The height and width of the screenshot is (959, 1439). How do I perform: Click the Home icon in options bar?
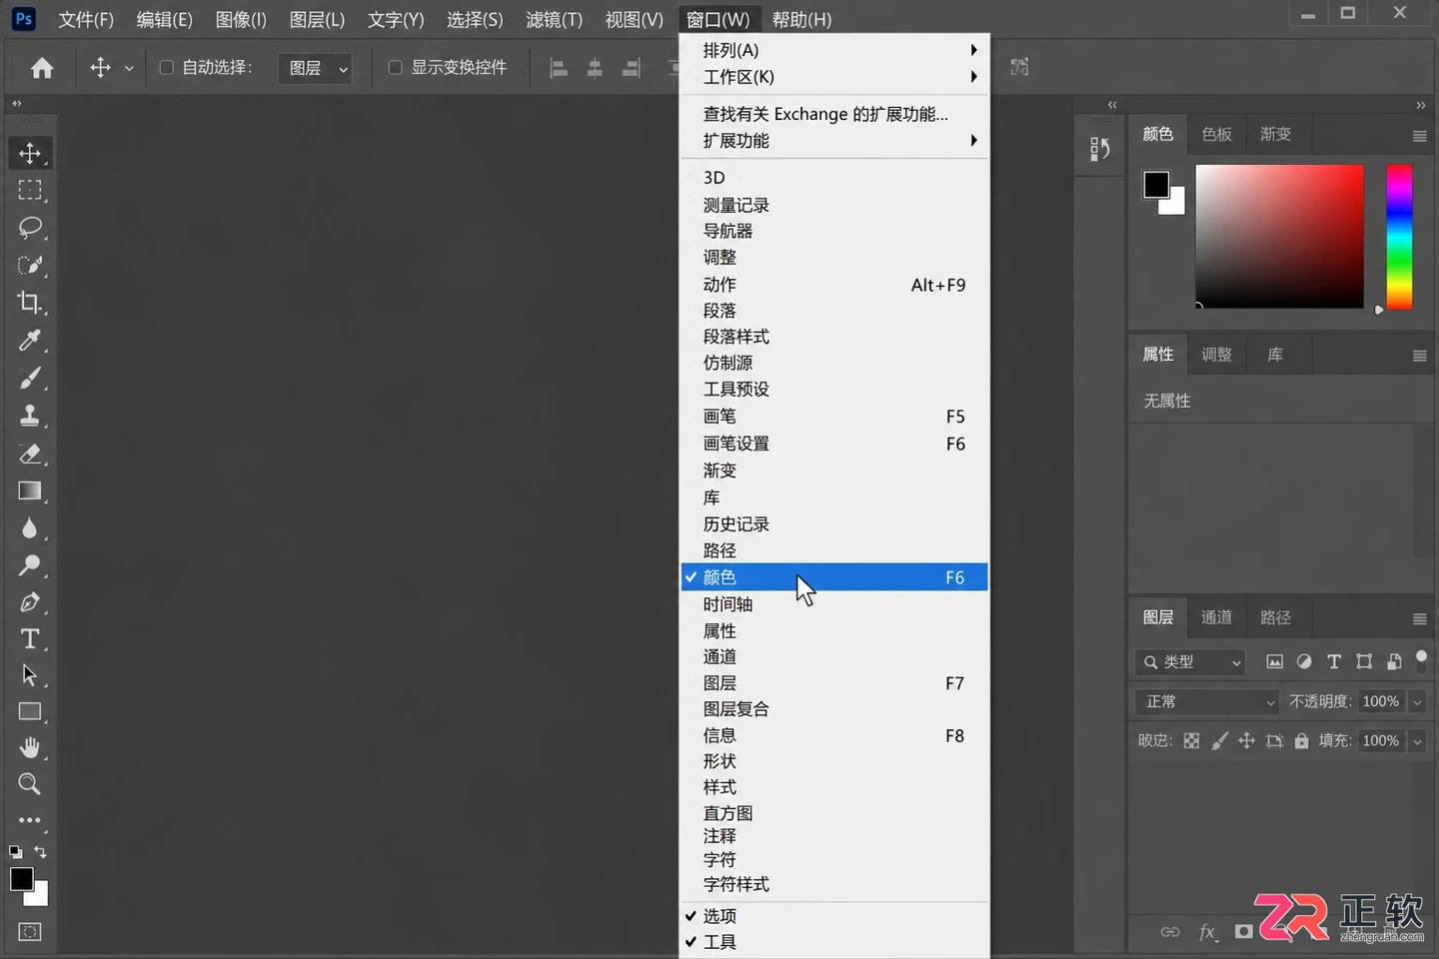(42, 68)
